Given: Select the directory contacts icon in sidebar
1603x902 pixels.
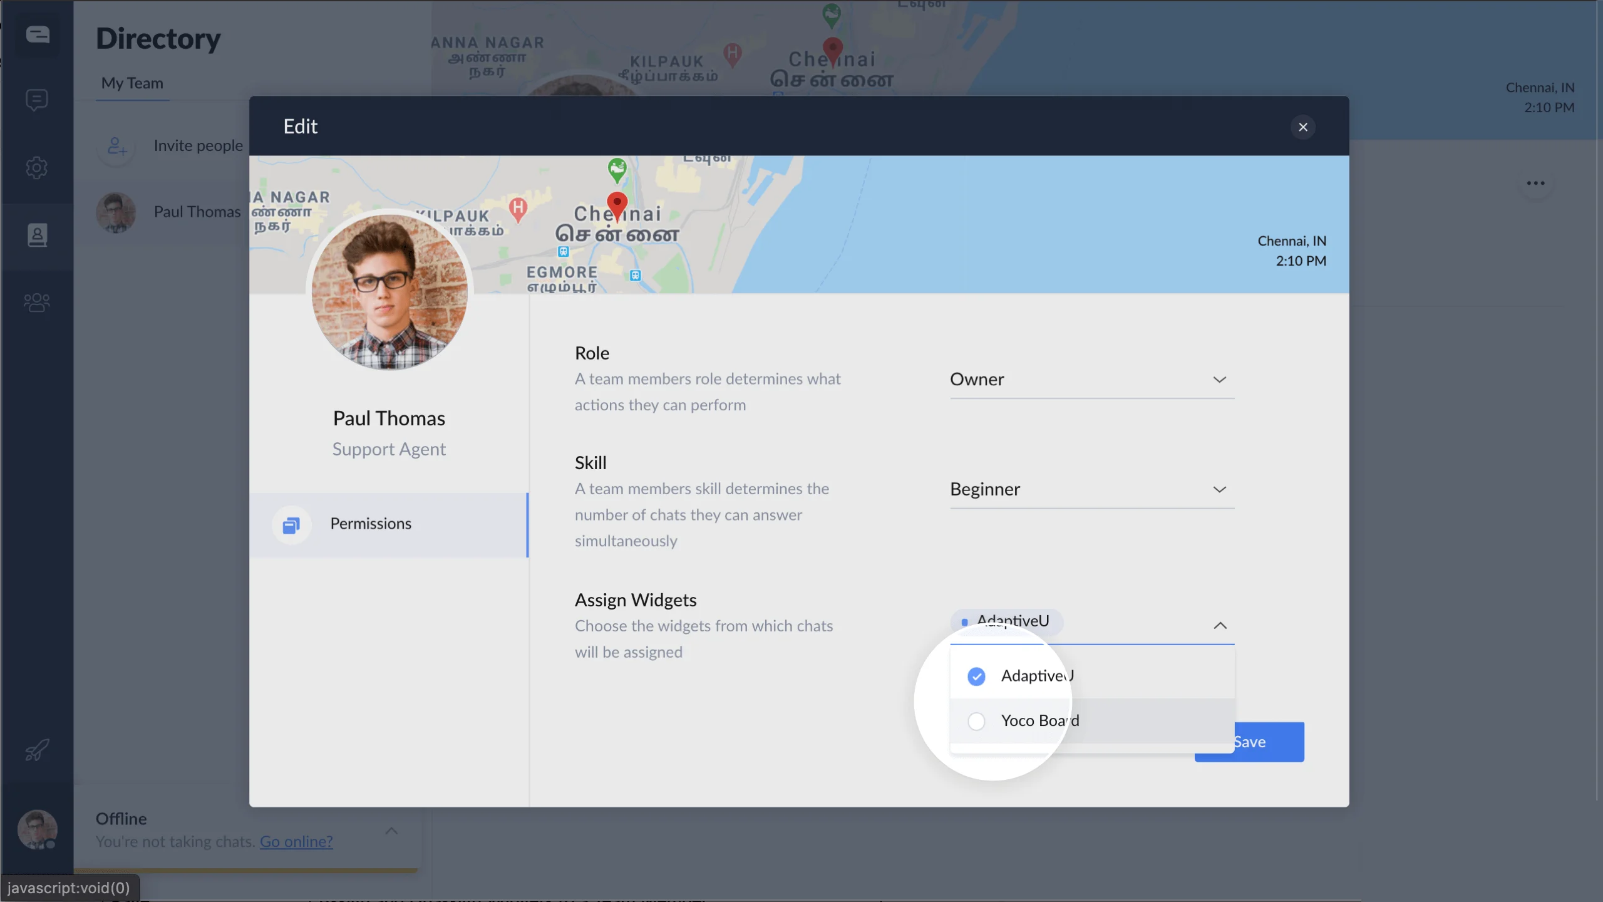Looking at the screenshot, I should [37, 235].
